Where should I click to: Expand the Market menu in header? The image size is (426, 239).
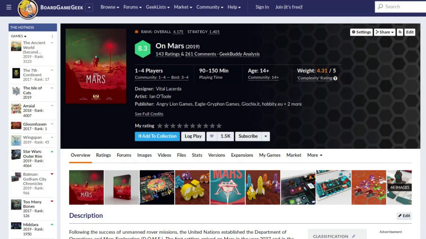[x=183, y=7]
